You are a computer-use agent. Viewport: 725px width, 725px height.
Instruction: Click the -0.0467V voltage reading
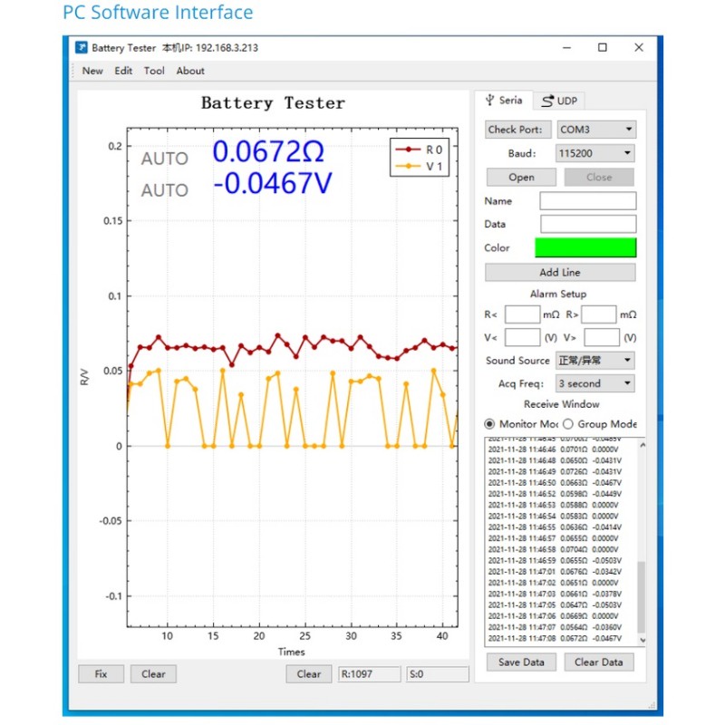coord(273,184)
